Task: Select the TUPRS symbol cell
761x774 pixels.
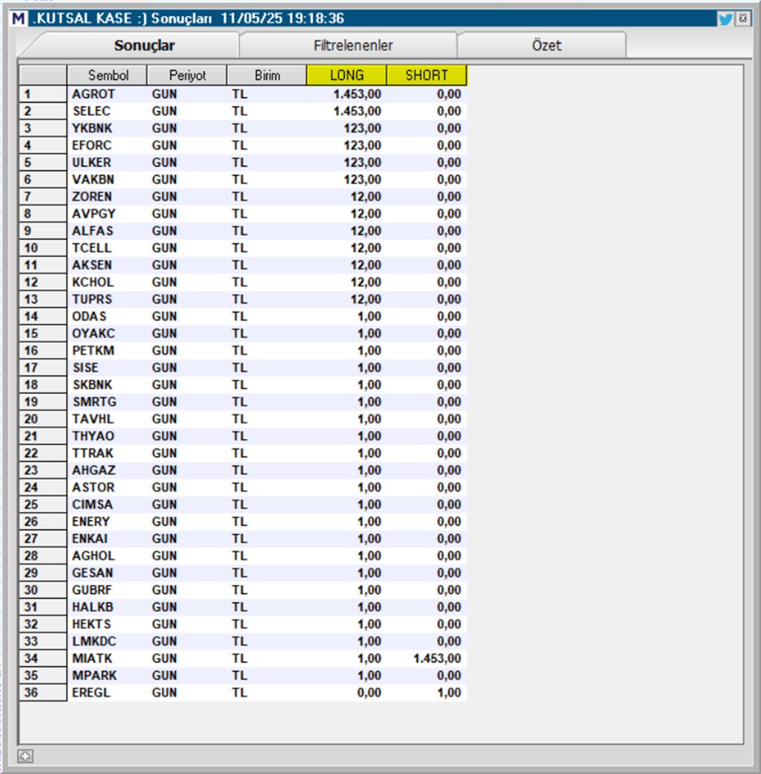Action: pos(107,299)
